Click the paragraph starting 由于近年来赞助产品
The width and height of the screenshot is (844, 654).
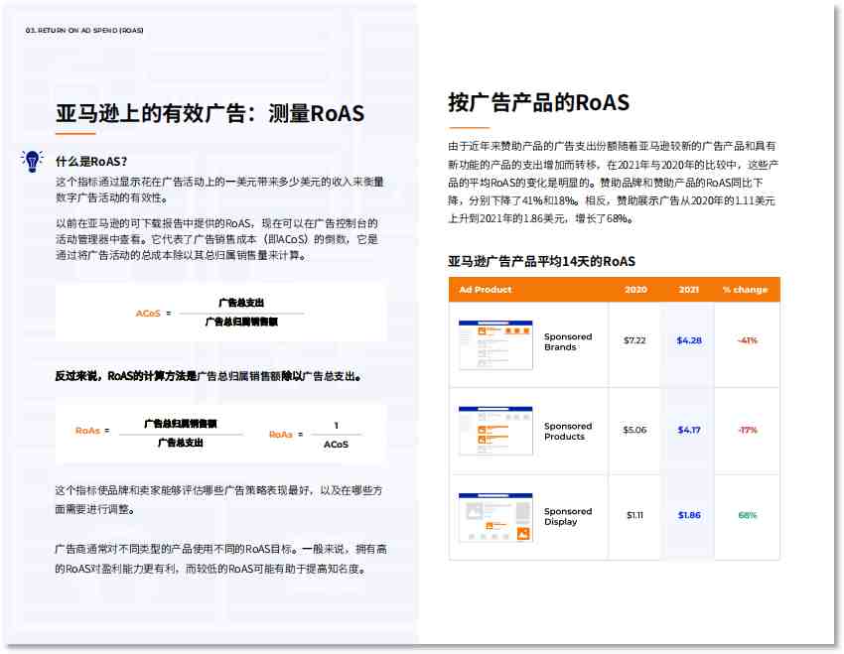coord(613,183)
